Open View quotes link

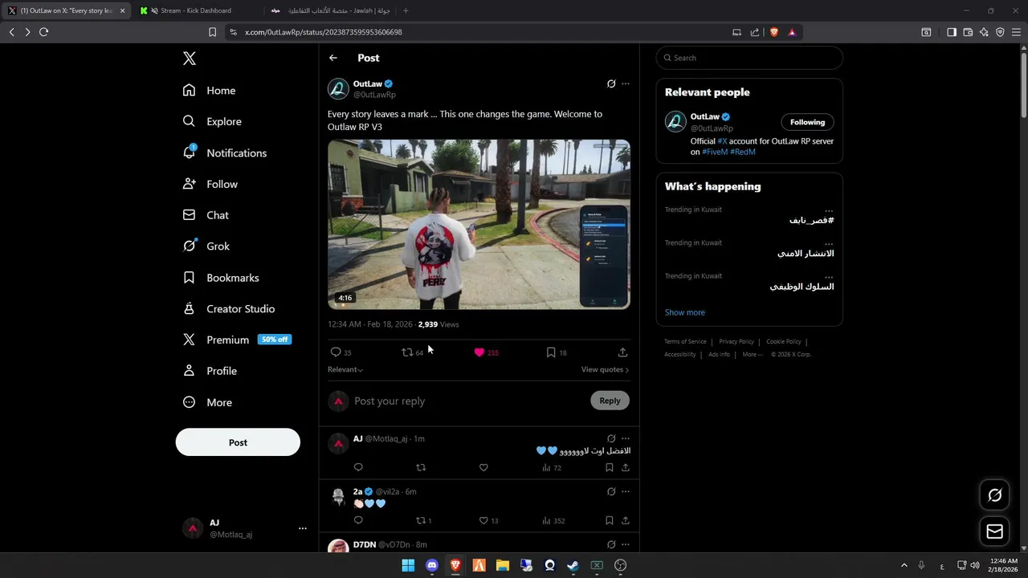pyautogui.click(x=605, y=369)
